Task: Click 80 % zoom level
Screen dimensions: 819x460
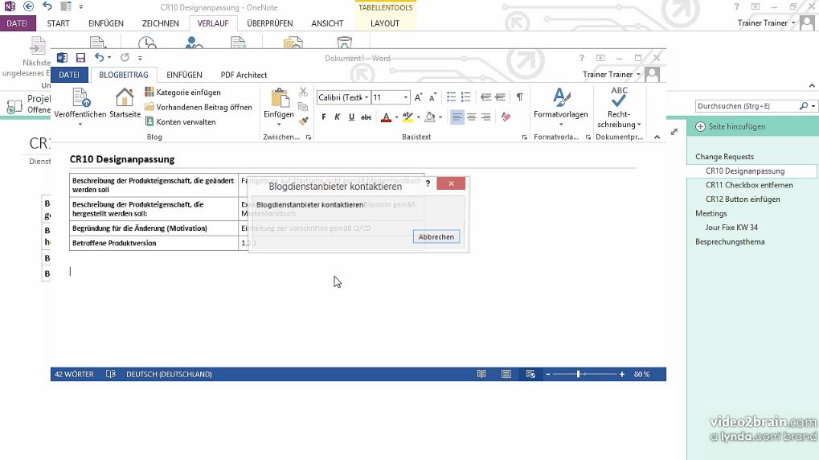Action: click(642, 374)
